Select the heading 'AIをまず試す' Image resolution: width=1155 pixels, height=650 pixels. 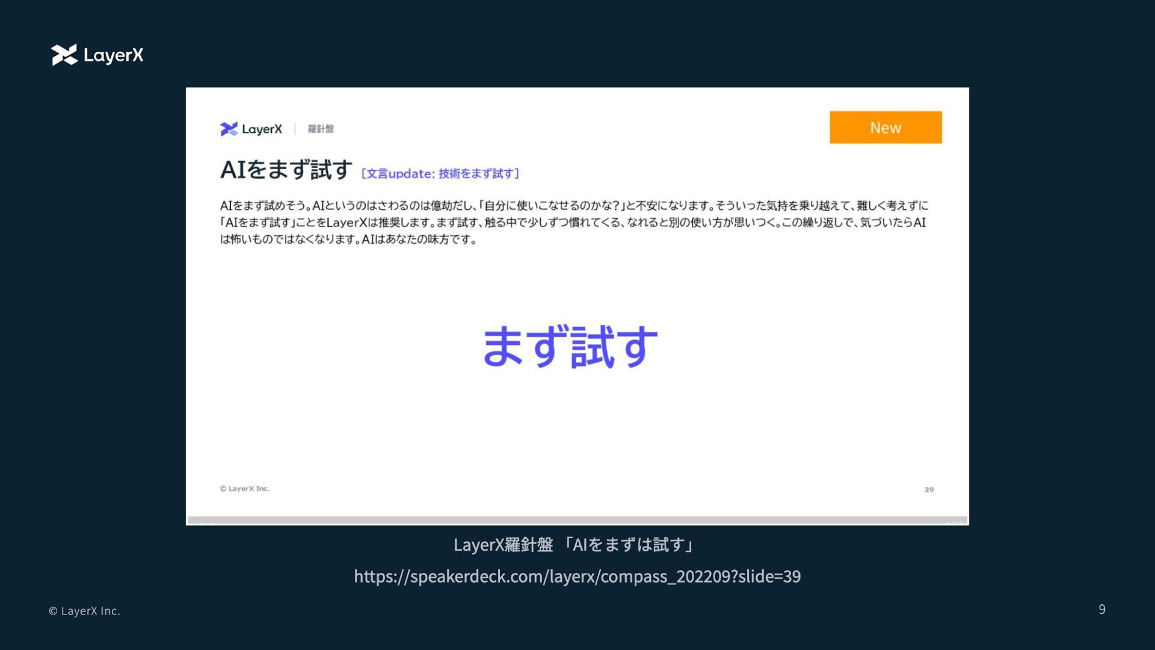(x=286, y=170)
